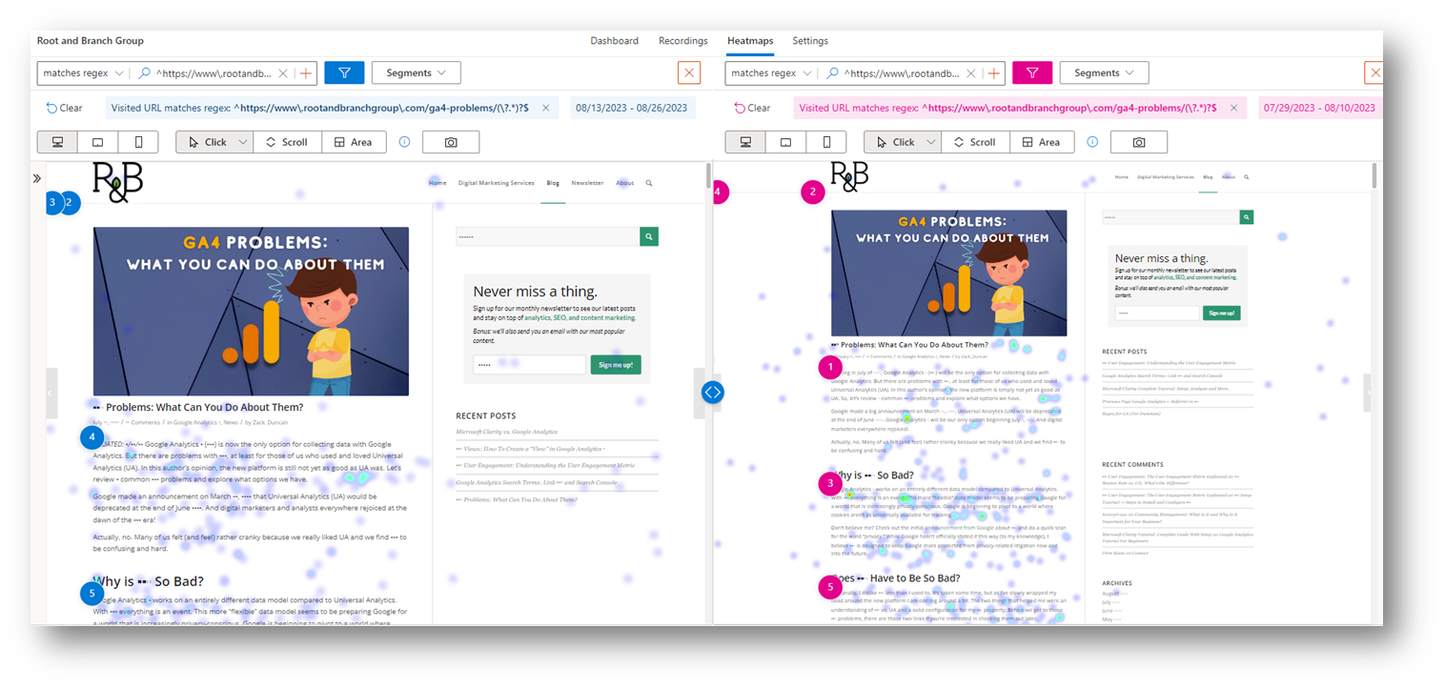Open Segments dropdown in blue pane
The width and height of the screenshot is (1445, 688).
(416, 72)
